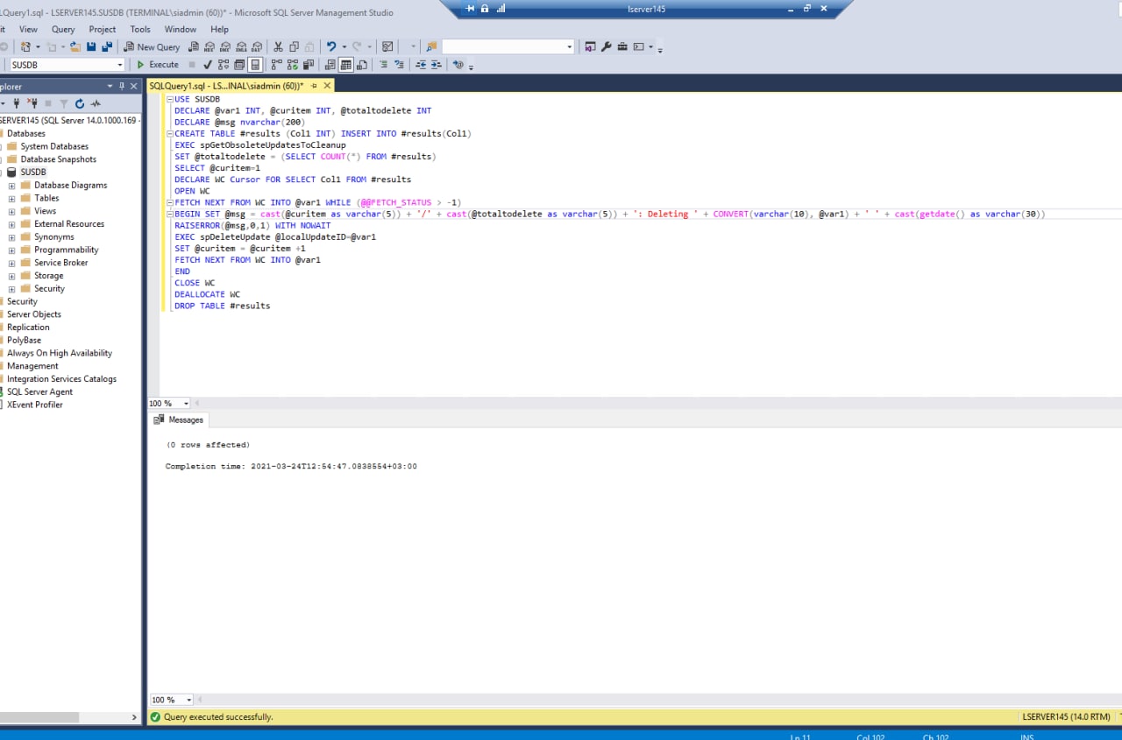This screenshot has height=740, width=1122.
Task: Click the Parse query checkmark icon
Action: coord(207,65)
